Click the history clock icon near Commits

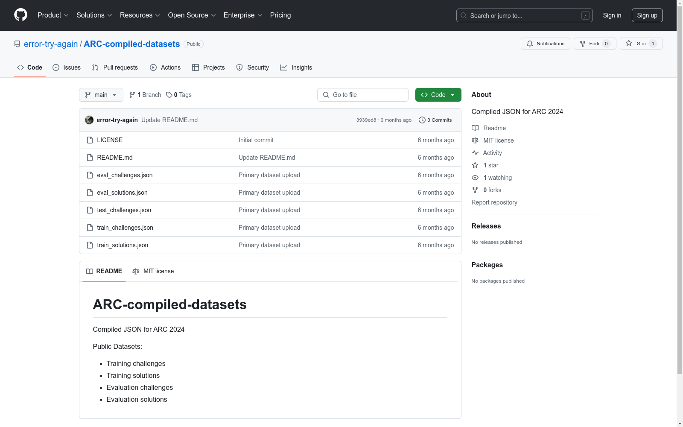click(422, 120)
